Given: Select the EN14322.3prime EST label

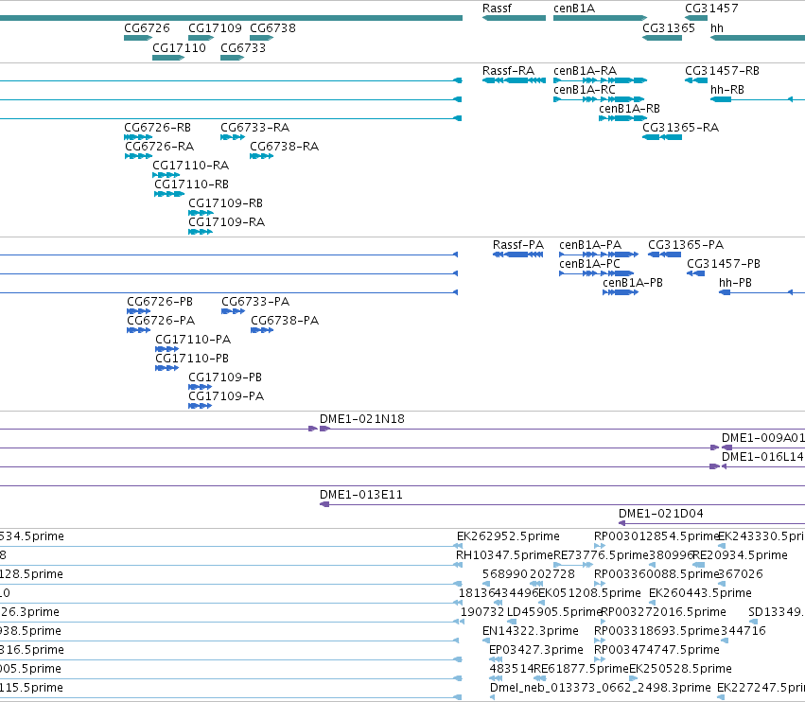Looking at the screenshot, I should point(531,631).
